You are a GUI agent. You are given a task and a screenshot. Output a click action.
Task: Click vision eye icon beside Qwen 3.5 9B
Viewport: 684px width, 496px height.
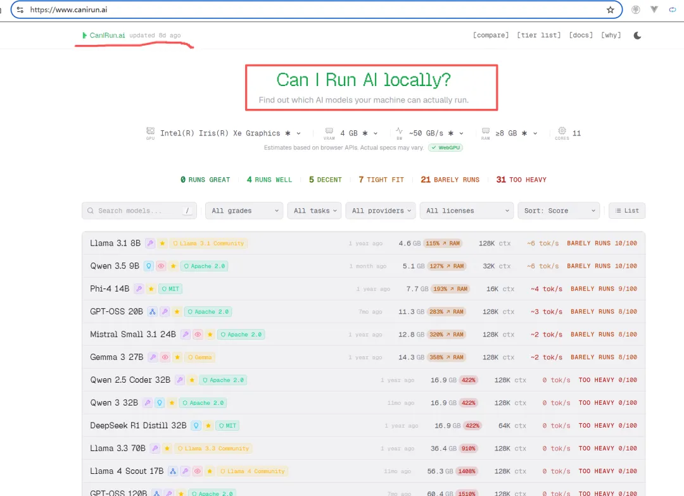[x=161, y=266]
